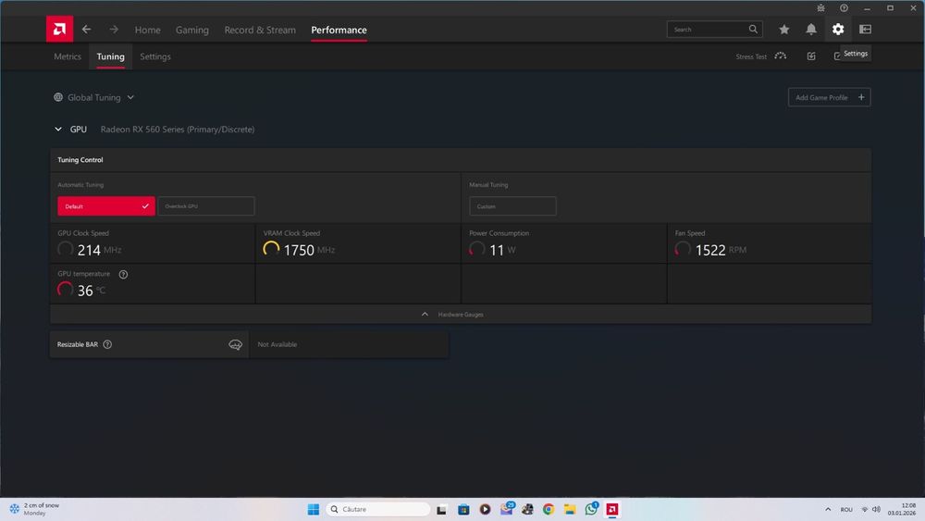The height and width of the screenshot is (521, 925).
Task: Click the import profile icon
Action: (x=811, y=56)
